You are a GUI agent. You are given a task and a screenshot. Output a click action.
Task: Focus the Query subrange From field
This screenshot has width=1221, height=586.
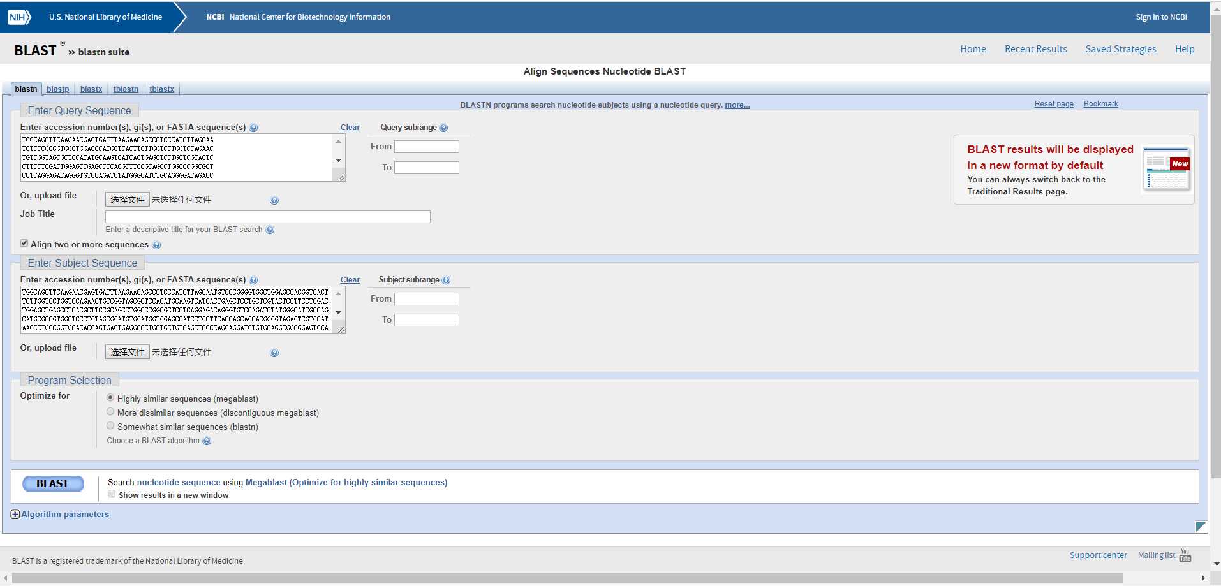[x=427, y=147]
